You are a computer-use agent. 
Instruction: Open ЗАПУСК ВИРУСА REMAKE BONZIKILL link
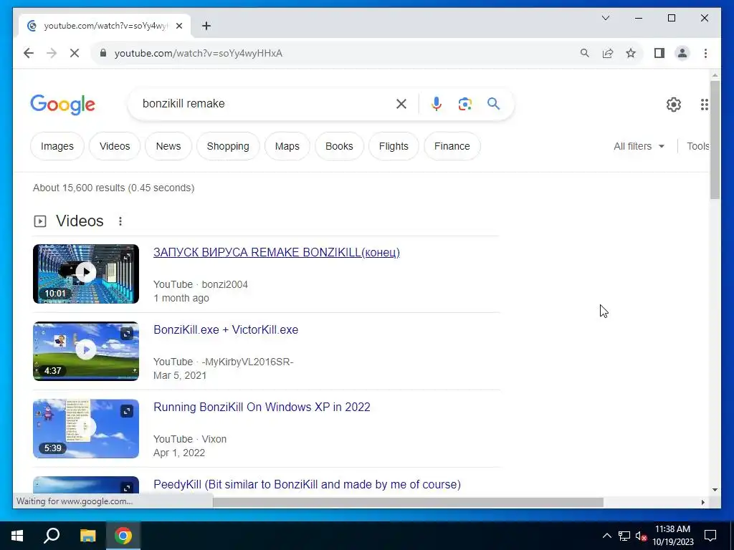click(x=277, y=253)
